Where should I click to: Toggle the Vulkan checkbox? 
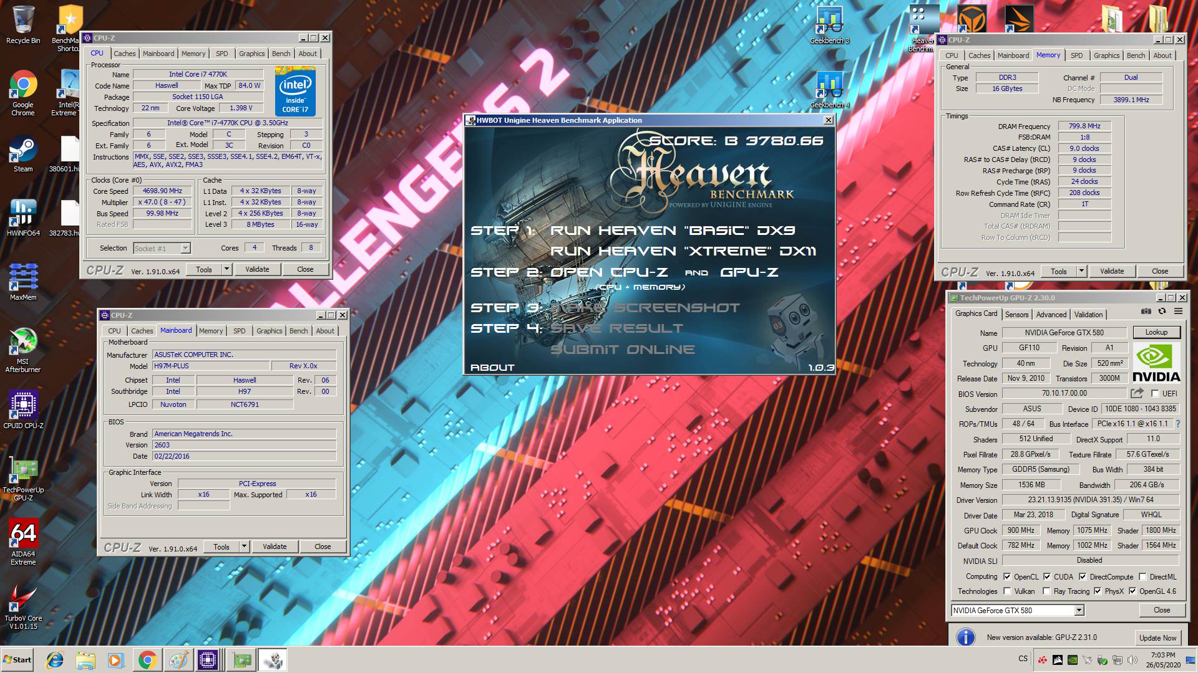(x=1006, y=591)
